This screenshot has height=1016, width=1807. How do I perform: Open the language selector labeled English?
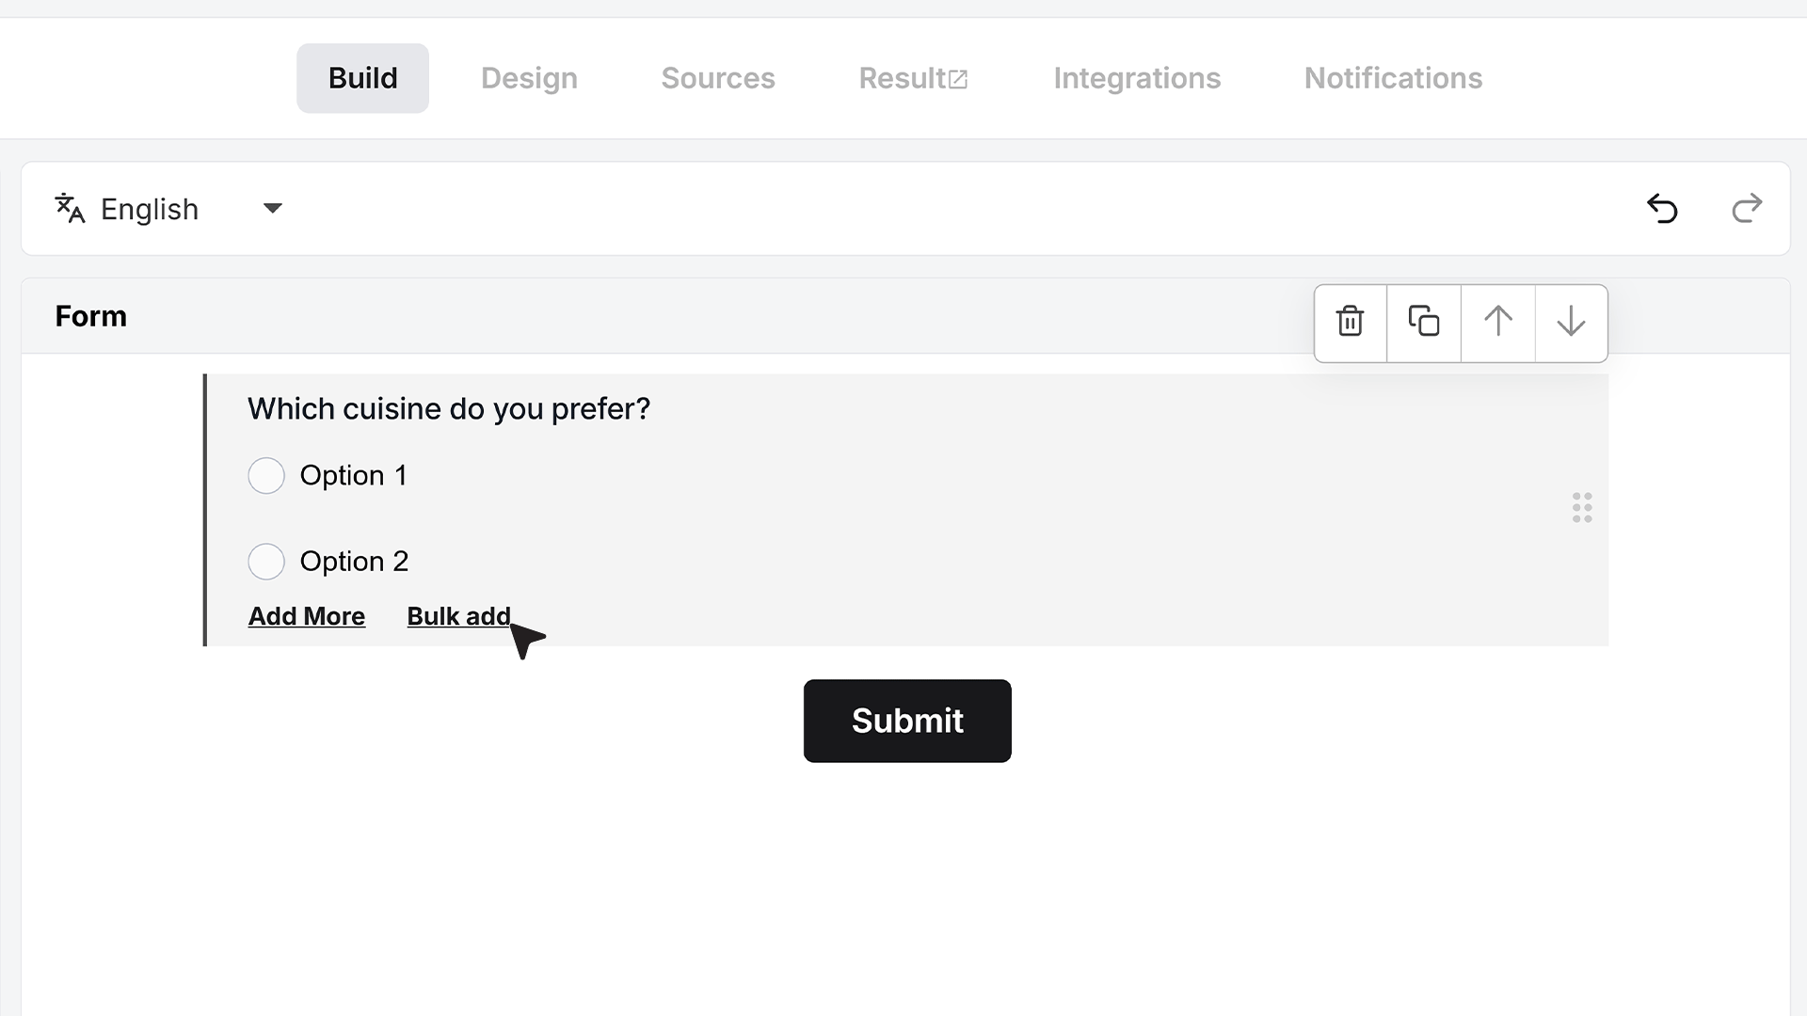pos(169,208)
